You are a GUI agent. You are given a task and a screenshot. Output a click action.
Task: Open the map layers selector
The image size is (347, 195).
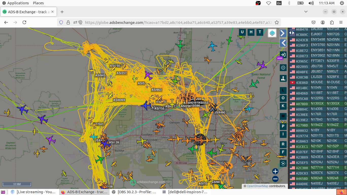point(272,33)
